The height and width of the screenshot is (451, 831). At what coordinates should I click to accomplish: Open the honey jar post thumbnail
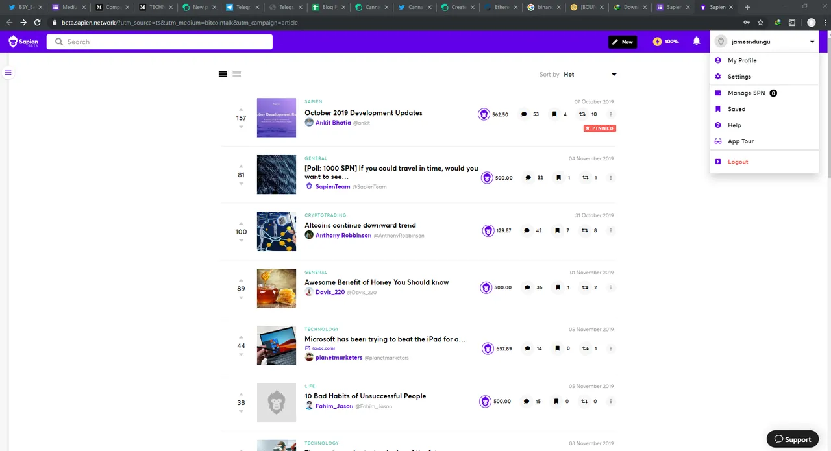277,288
